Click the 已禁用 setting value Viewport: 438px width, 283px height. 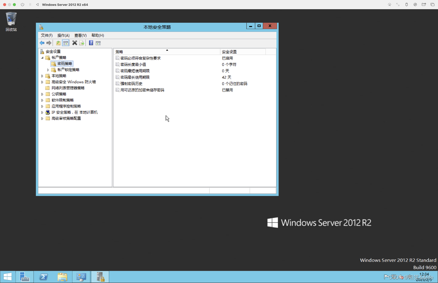(x=227, y=90)
